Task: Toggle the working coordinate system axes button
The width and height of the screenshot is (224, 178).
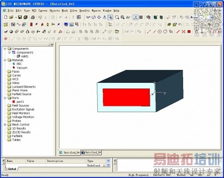Action: [136, 17]
